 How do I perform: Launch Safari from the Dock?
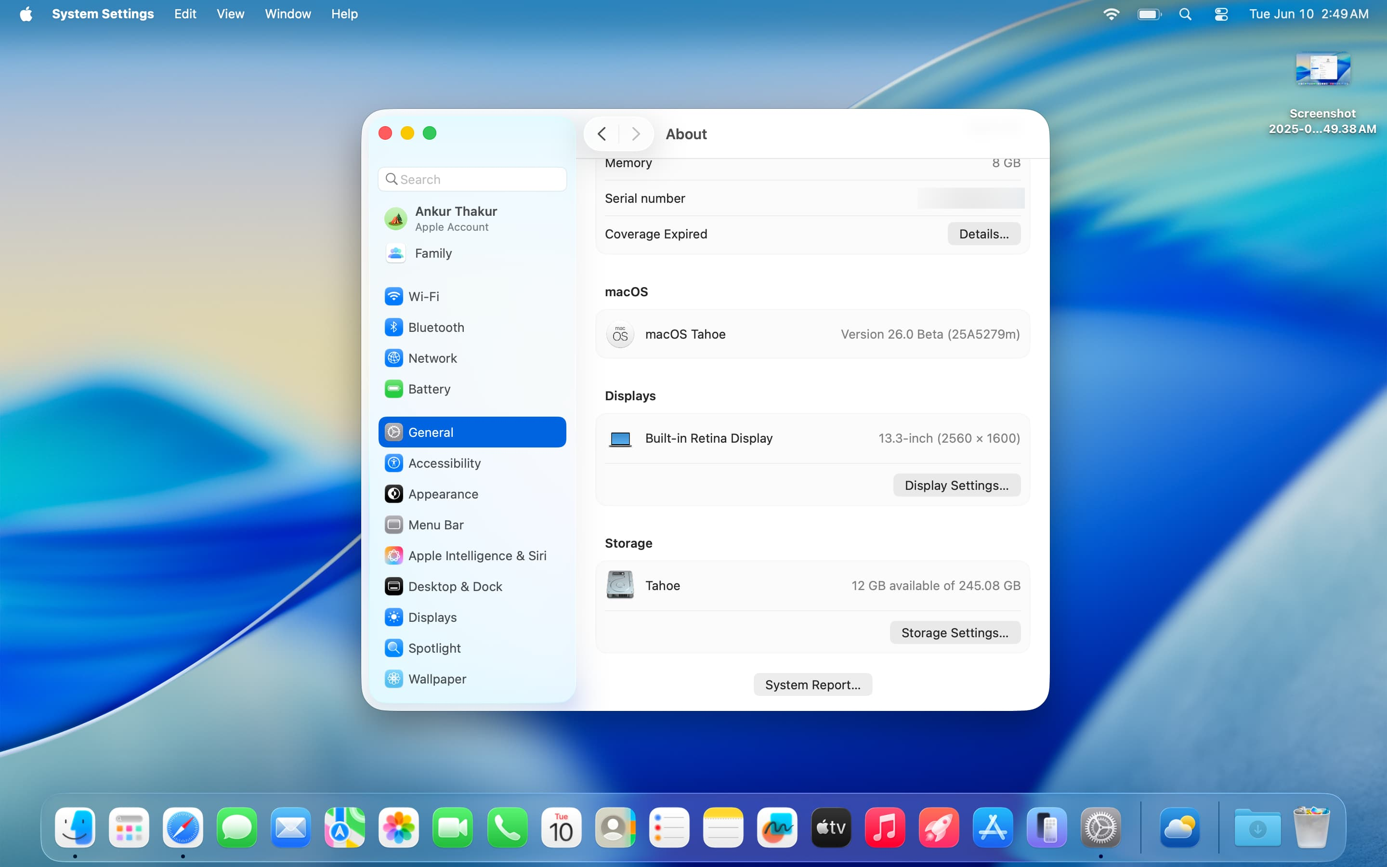pyautogui.click(x=183, y=828)
